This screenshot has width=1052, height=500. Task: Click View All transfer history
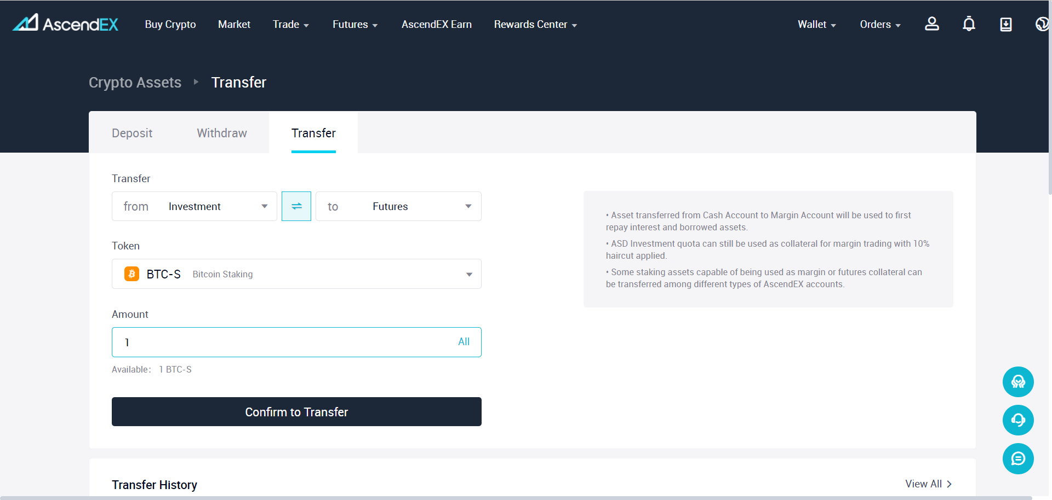click(x=928, y=484)
